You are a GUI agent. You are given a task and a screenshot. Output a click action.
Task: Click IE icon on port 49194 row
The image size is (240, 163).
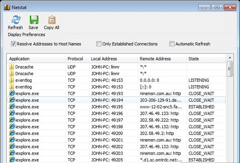(12, 100)
